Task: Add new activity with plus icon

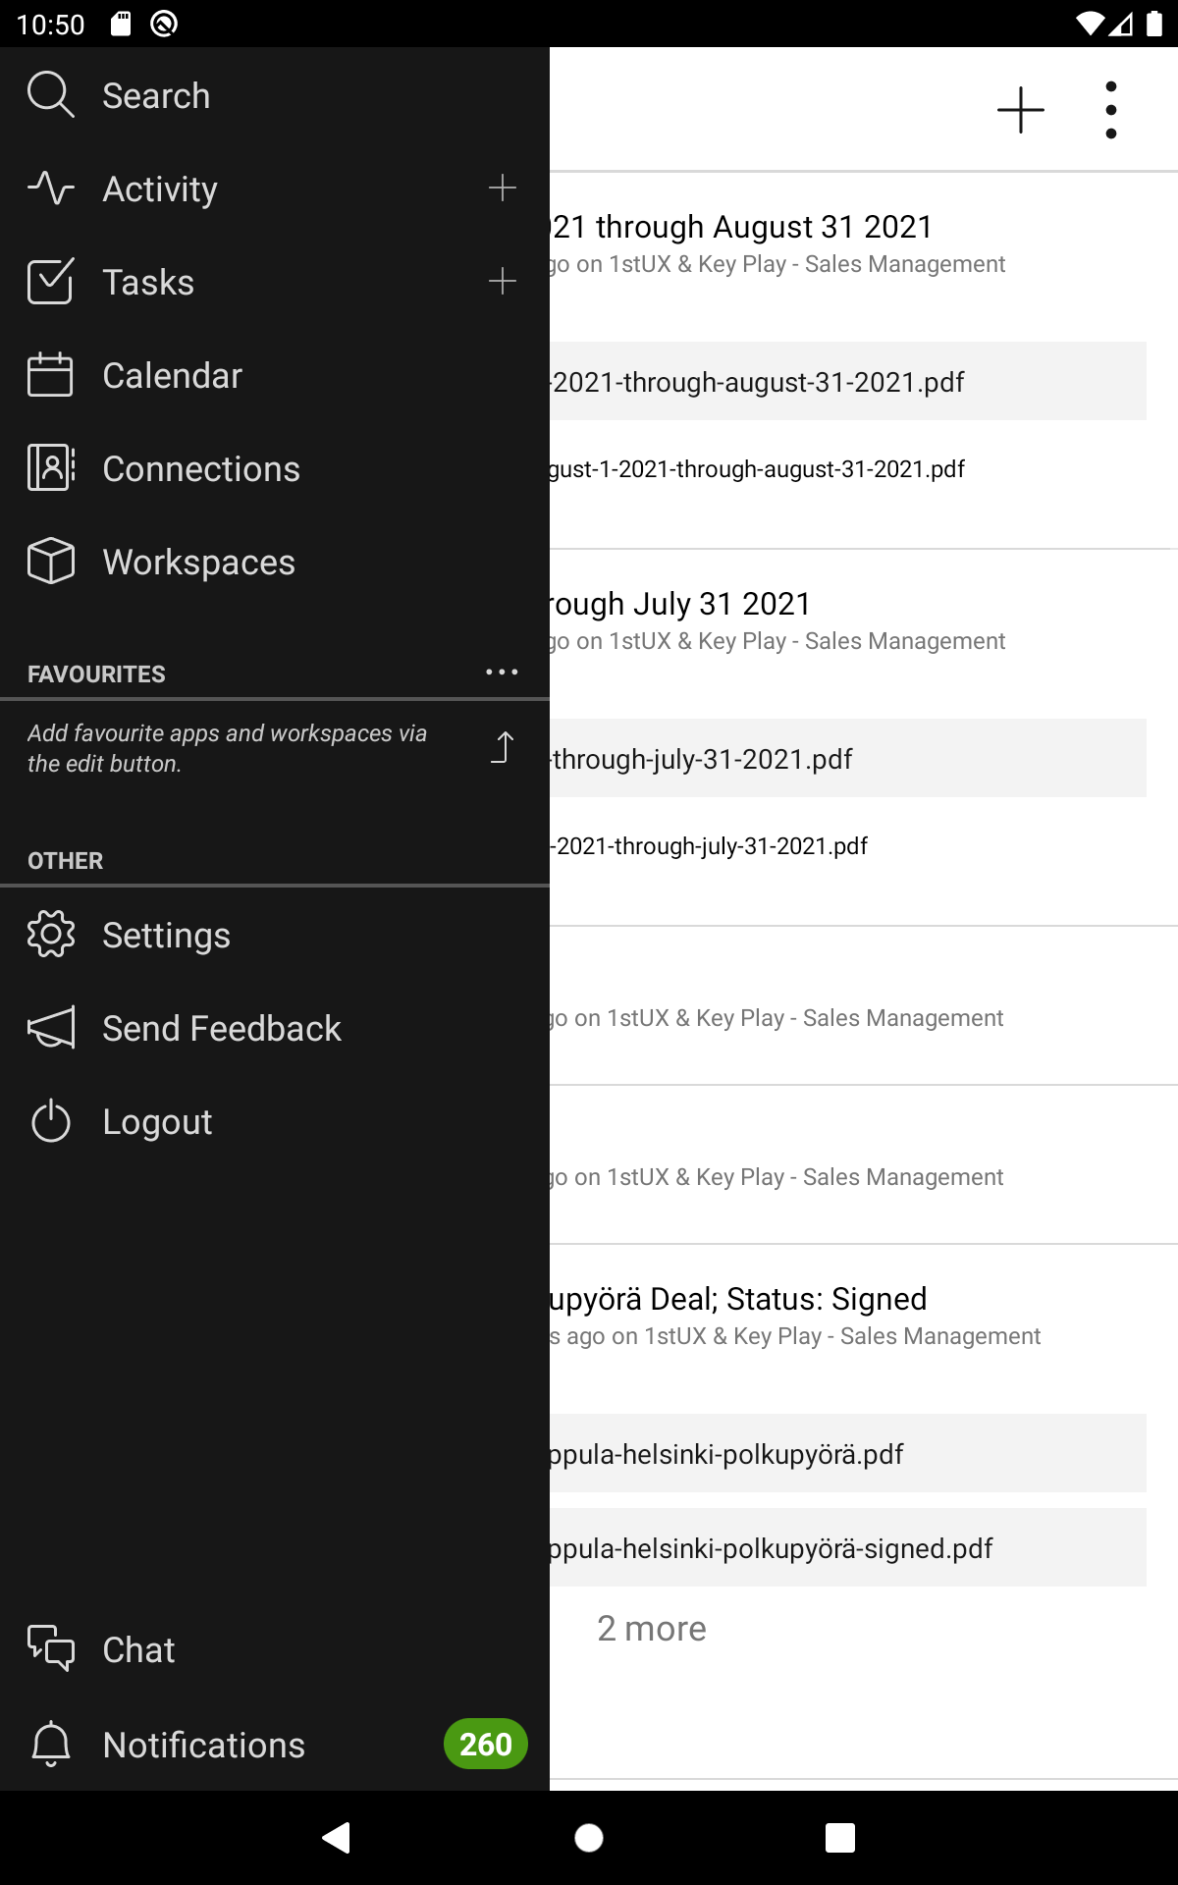Action: [502, 188]
